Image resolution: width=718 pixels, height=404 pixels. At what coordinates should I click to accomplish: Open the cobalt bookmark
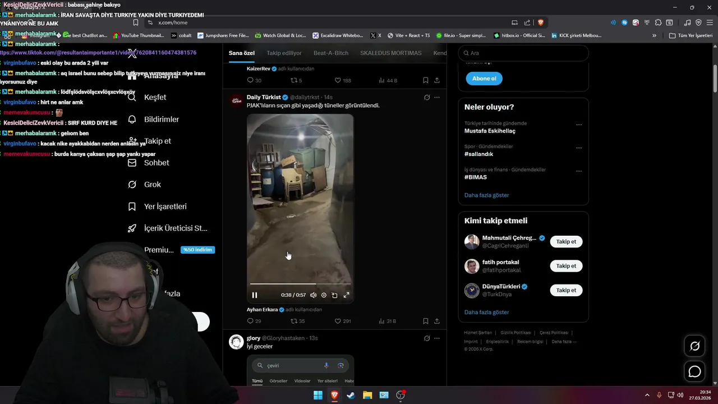[x=181, y=35]
